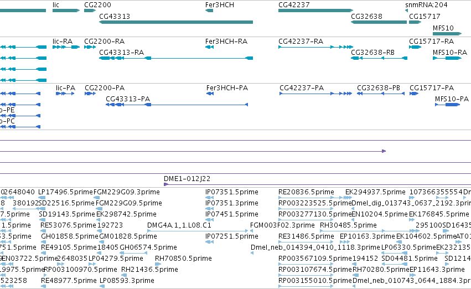
Task: Click the RE20836.5prime EST label
Action: [306, 192]
